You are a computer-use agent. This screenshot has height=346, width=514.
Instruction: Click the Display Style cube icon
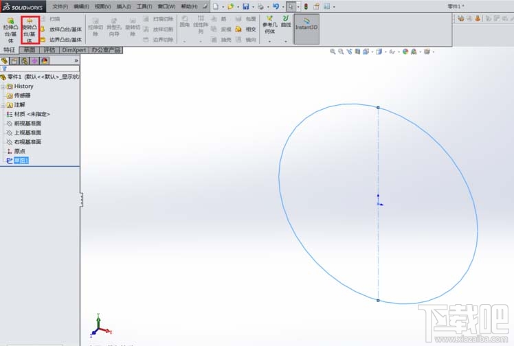click(379, 51)
